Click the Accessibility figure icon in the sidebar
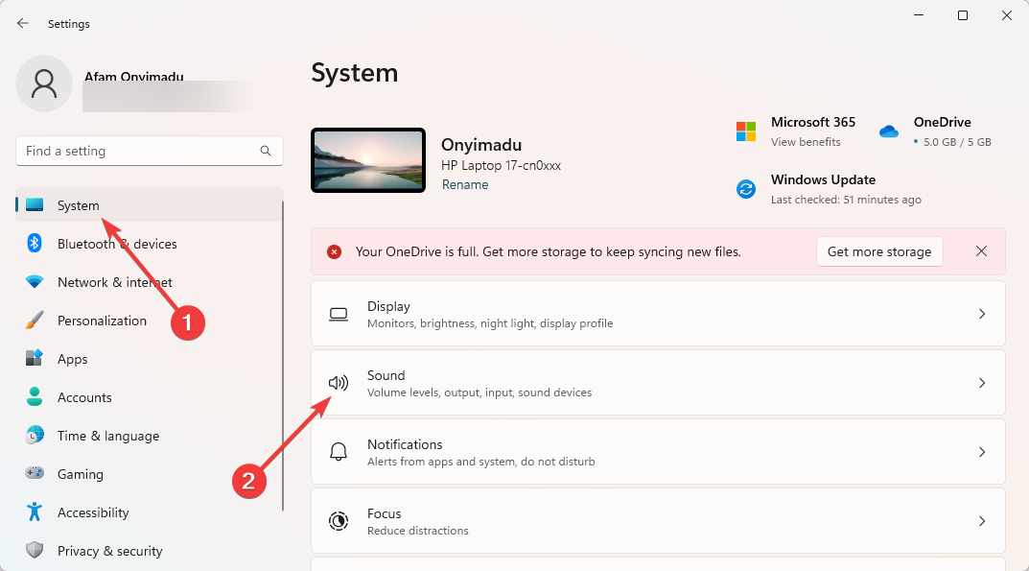The image size is (1029, 571). pos(35,512)
